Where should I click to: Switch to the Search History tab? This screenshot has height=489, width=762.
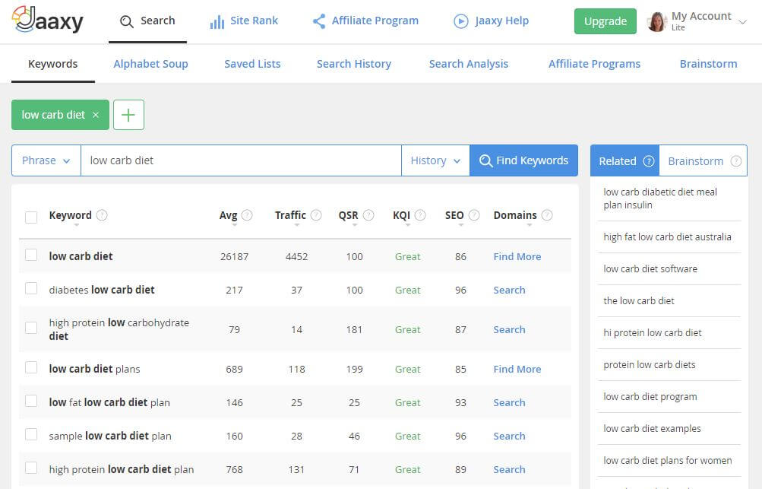tap(354, 64)
